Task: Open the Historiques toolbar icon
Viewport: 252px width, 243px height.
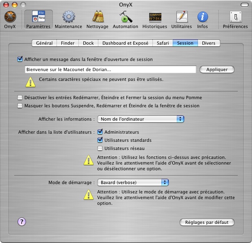Action: click(x=154, y=17)
